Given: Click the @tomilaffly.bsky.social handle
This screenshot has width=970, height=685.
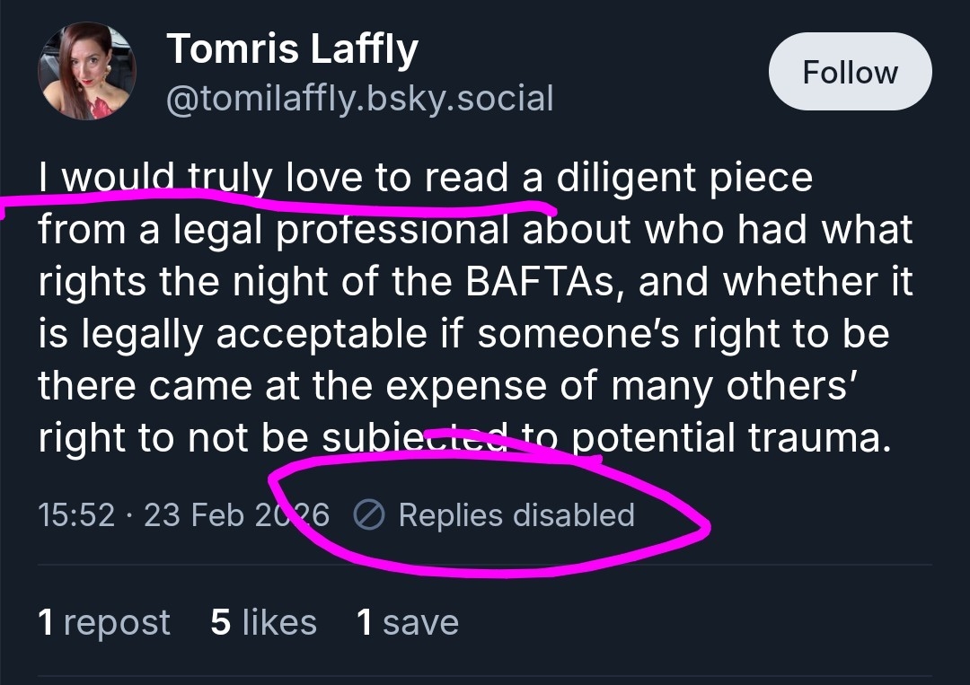Looking at the screenshot, I should [359, 98].
